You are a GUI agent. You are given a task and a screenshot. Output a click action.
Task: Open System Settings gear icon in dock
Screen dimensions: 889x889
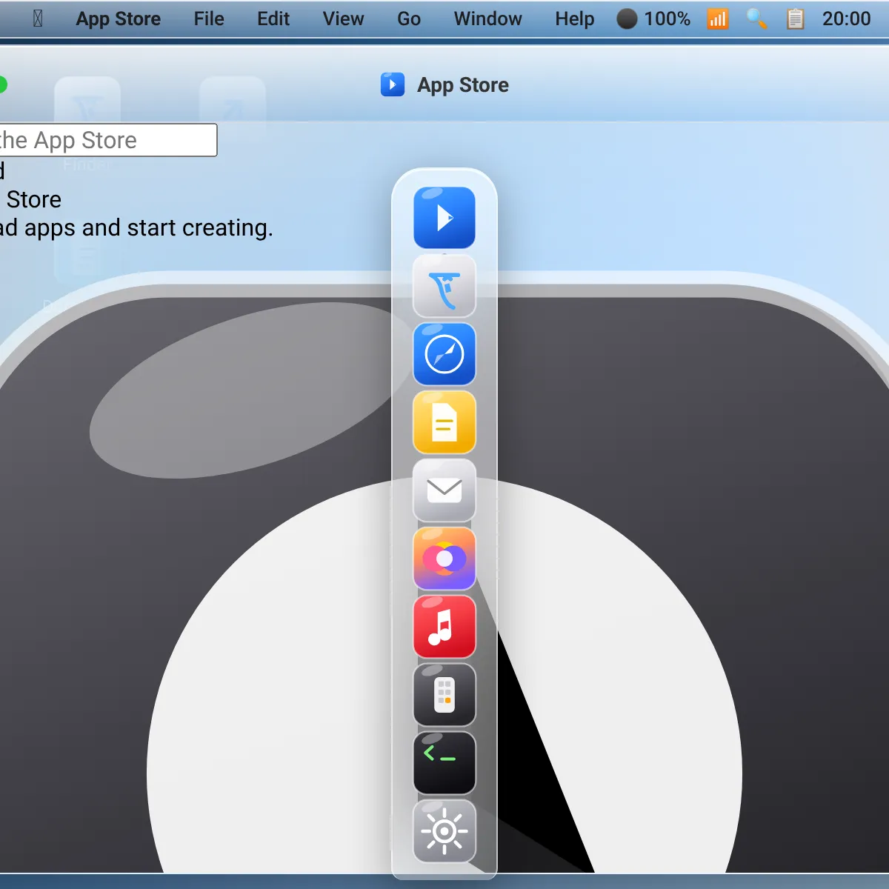point(444,831)
